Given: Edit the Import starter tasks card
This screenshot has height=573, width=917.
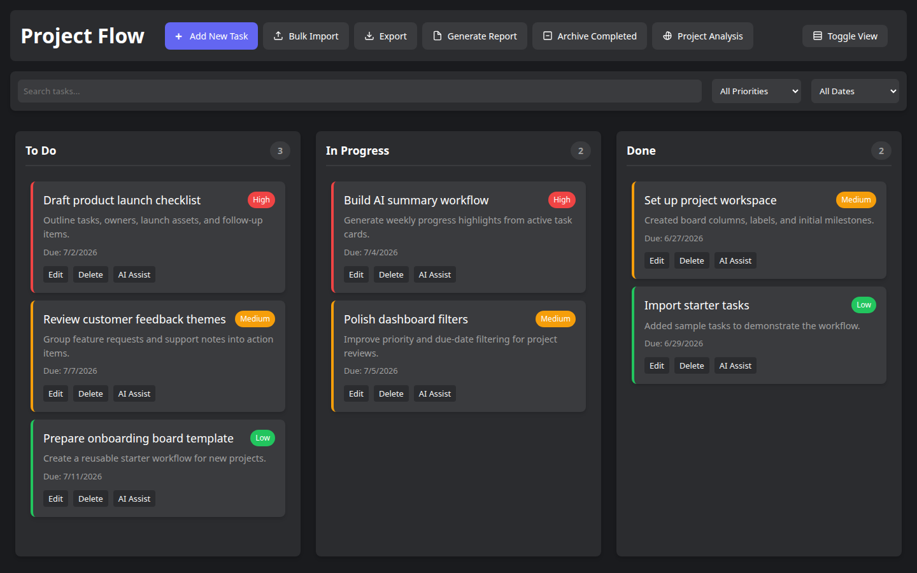Looking at the screenshot, I should (x=657, y=365).
